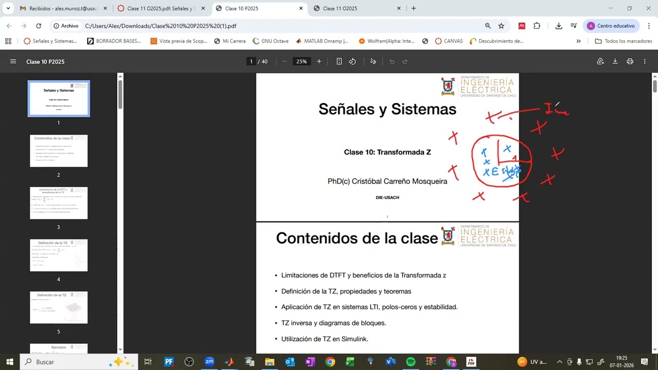This screenshot has height=370, width=658.
Task: Redo annotation in PDF toolbar
Action: coord(405,62)
